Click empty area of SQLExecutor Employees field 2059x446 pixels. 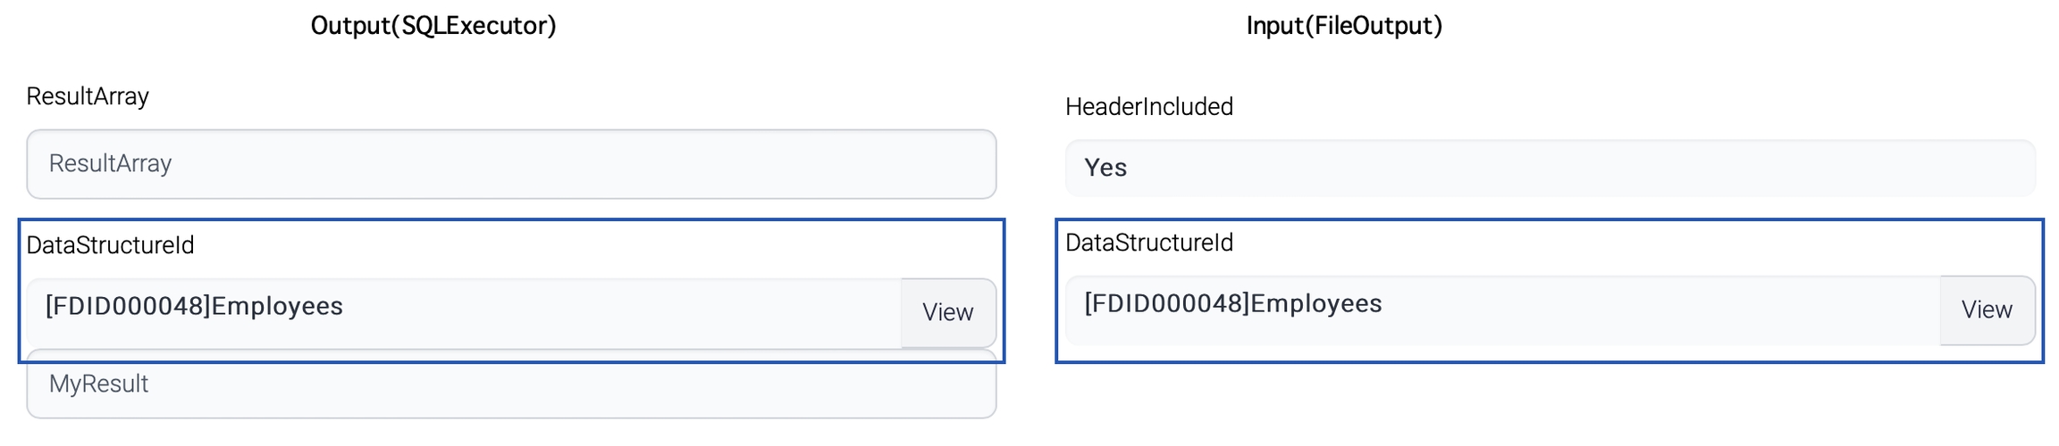tap(626, 312)
